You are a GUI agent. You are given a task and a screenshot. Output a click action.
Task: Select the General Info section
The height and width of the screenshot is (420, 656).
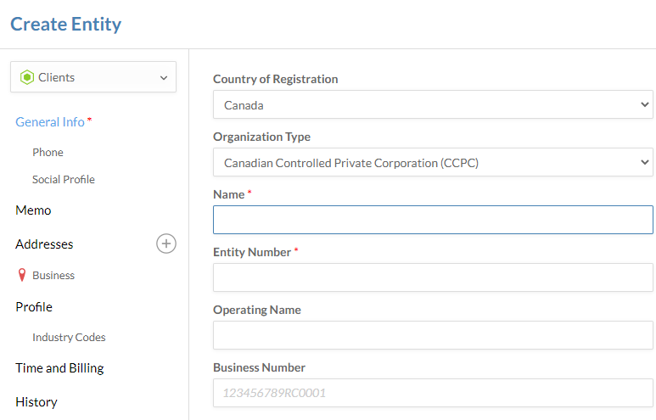coord(50,122)
